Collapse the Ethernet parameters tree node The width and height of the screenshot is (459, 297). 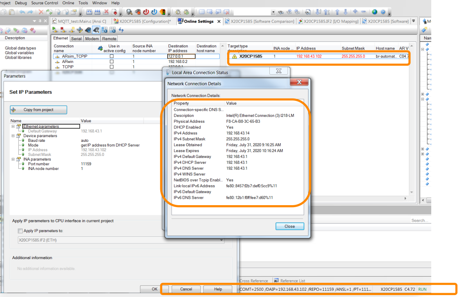pyautogui.click(x=13, y=127)
